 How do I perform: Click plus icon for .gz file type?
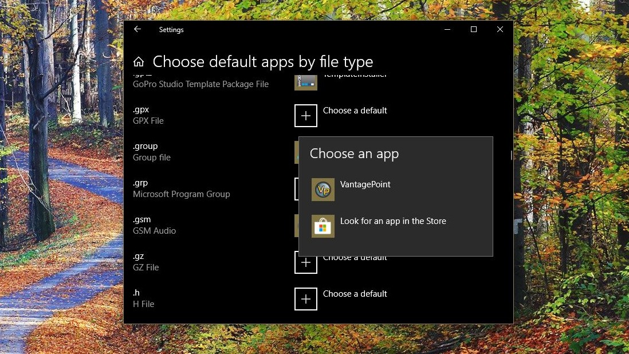(x=306, y=262)
